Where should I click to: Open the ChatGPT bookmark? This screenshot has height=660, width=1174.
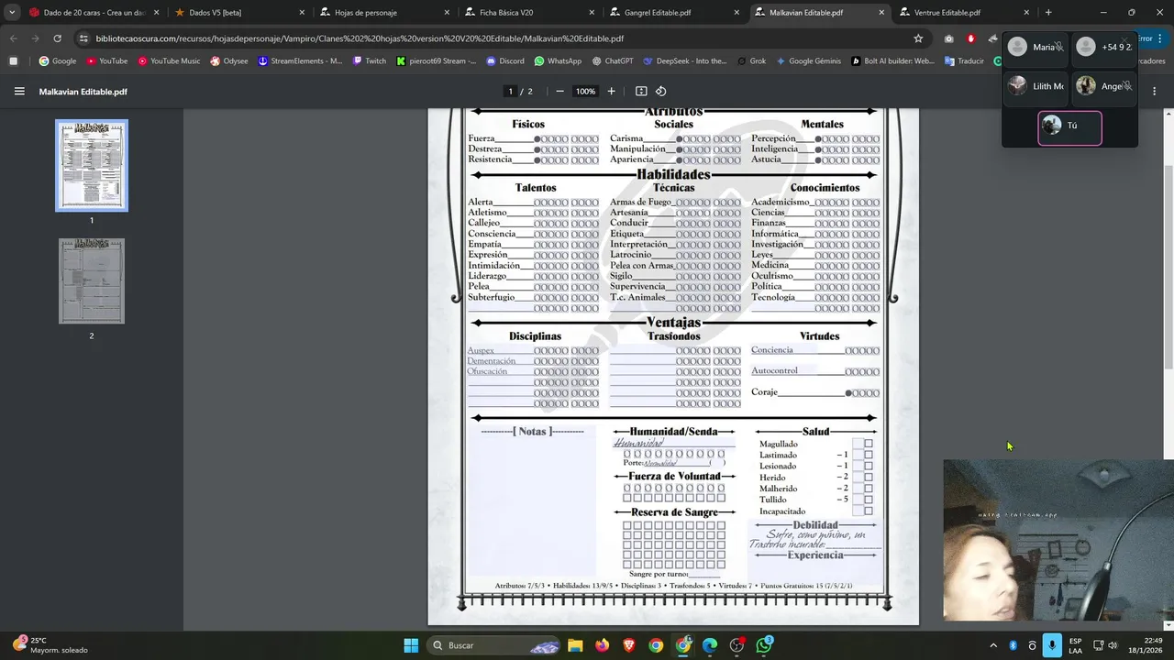click(613, 61)
